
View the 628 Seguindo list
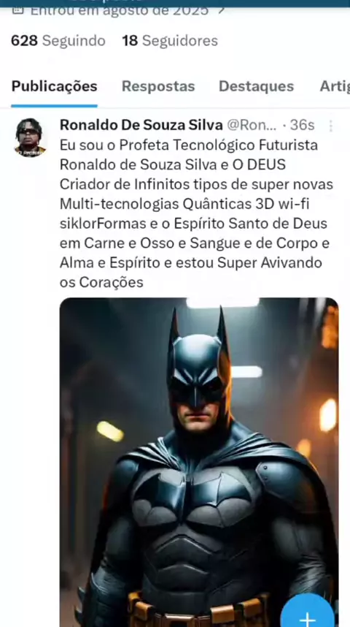click(x=58, y=41)
